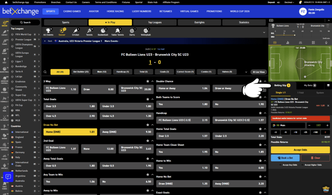Select pitch view icon in match tracker
The width and height of the screenshot is (332, 195).
coord(275,42)
